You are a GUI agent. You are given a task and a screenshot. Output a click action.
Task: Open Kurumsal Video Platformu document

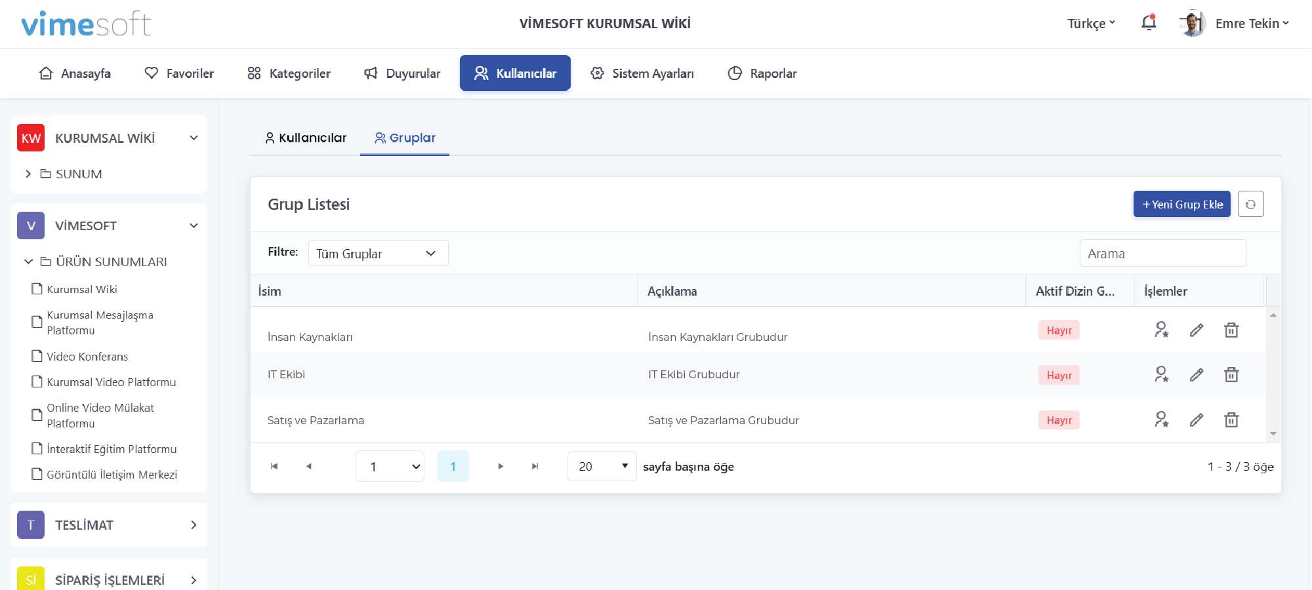pos(112,382)
